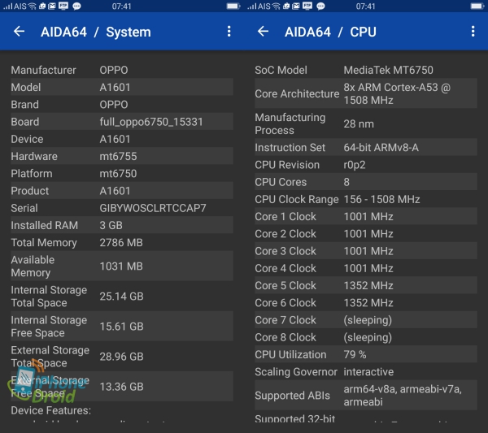Select the Manufacturer OPPO row
This screenshot has height=433, width=488.
pos(122,70)
